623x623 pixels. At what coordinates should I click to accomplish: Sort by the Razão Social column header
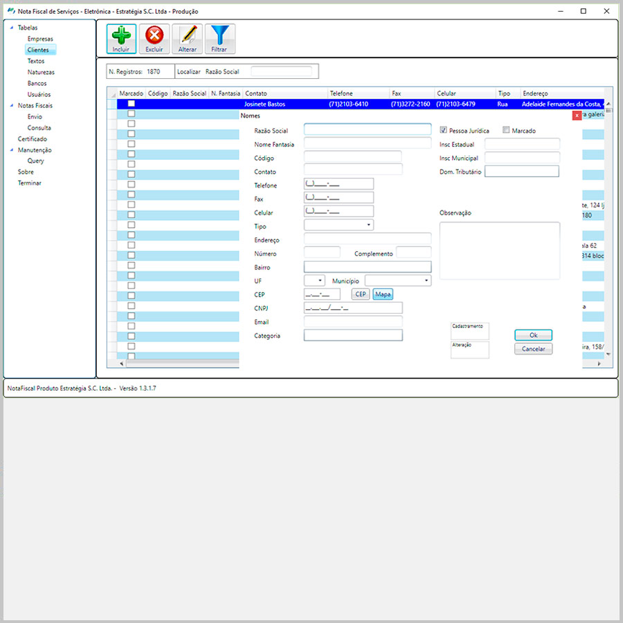point(189,93)
